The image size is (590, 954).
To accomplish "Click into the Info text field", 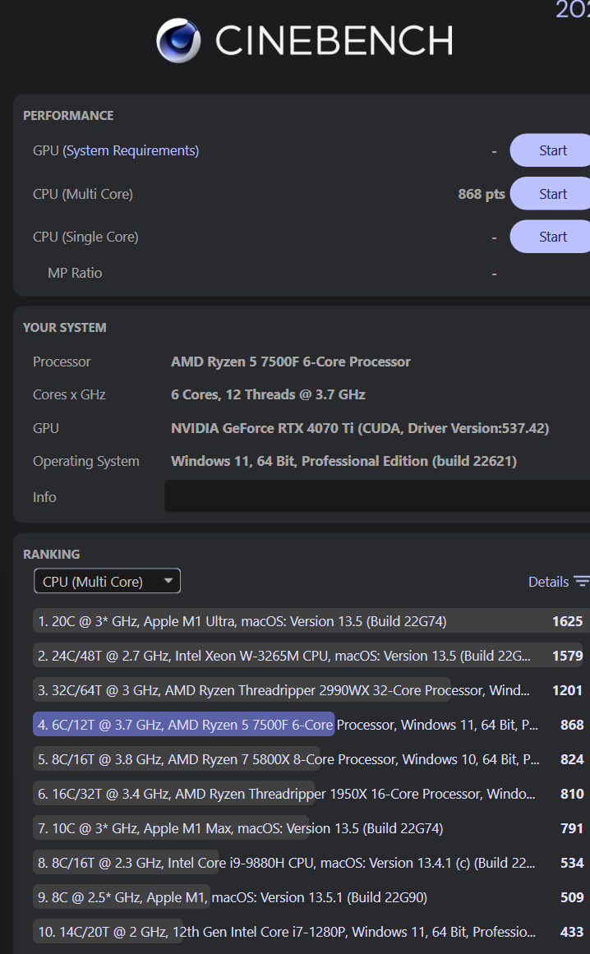I will point(376,497).
